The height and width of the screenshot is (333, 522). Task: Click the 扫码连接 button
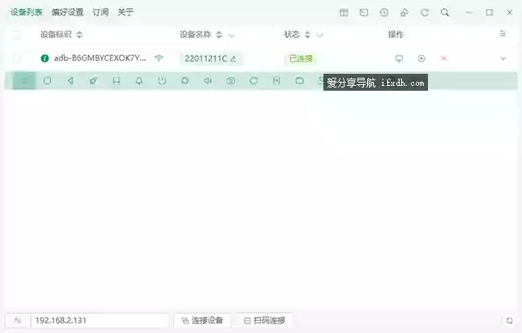coord(265,321)
